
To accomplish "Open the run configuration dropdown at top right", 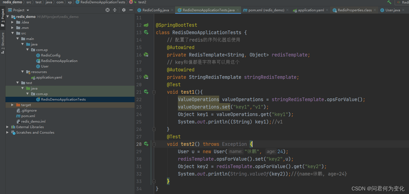I will click(402, 2).
